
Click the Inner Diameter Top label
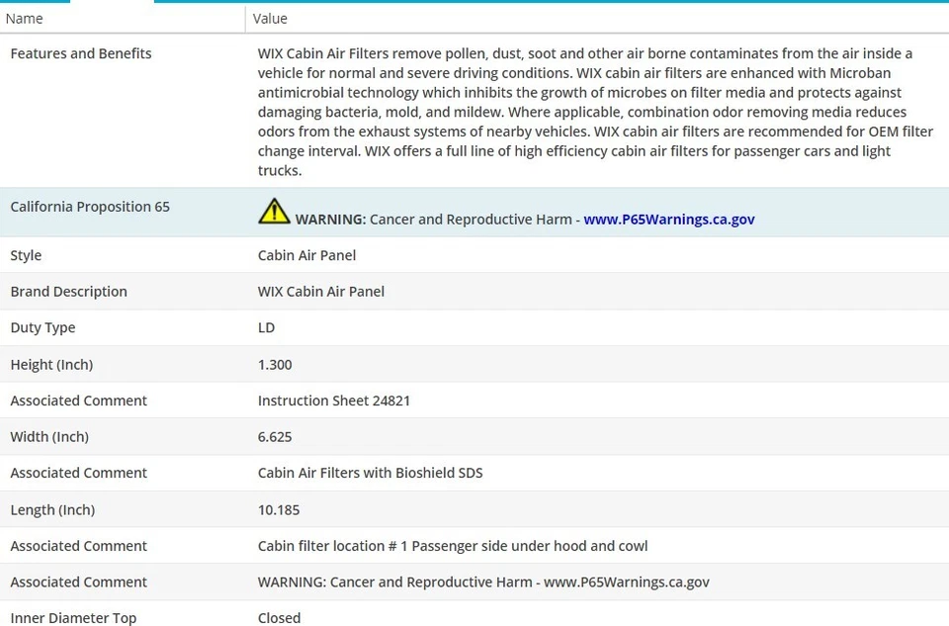coord(73,617)
